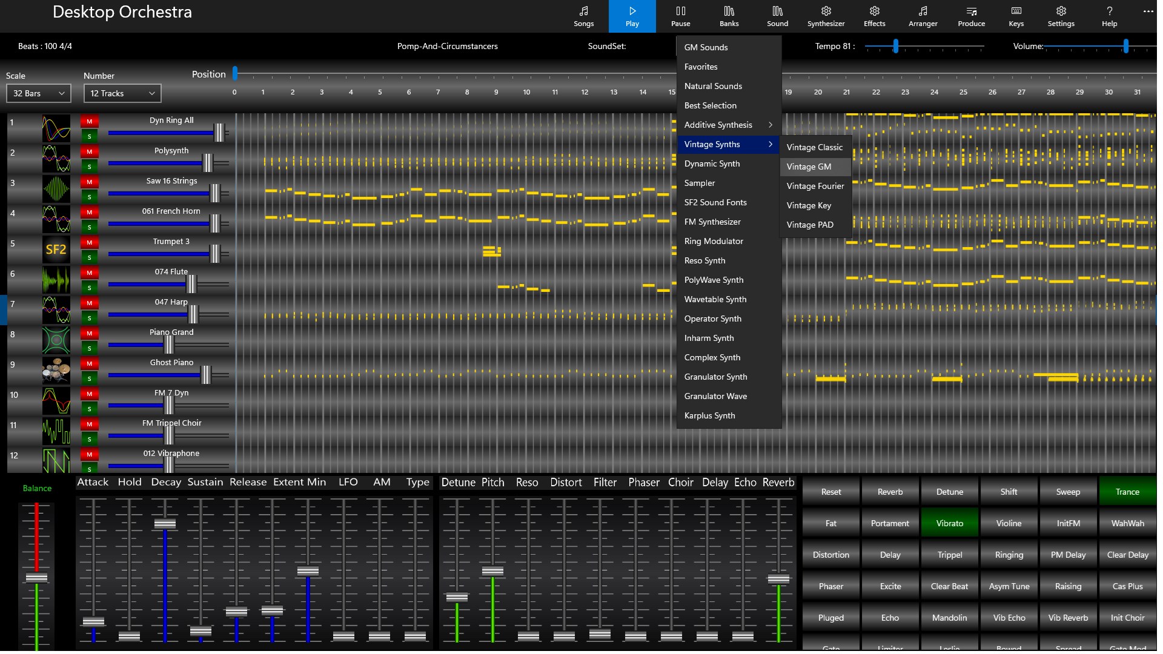Image resolution: width=1163 pixels, height=654 pixels.
Task: Mute the Dyn Ring All track
Action: coord(90,122)
